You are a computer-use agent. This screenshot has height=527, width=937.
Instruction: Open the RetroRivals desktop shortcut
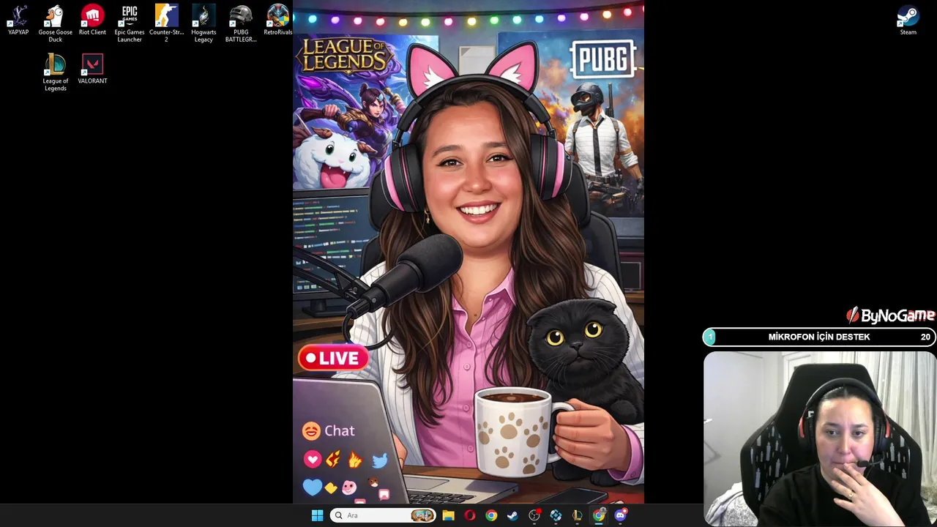click(x=278, y=20)
